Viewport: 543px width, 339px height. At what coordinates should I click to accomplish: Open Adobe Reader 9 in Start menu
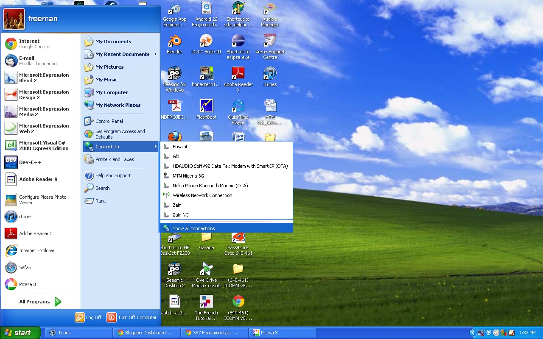tap(40, 179)
